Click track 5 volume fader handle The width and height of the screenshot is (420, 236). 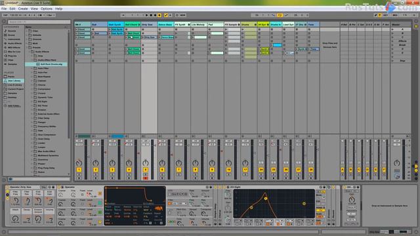(155, 146)
